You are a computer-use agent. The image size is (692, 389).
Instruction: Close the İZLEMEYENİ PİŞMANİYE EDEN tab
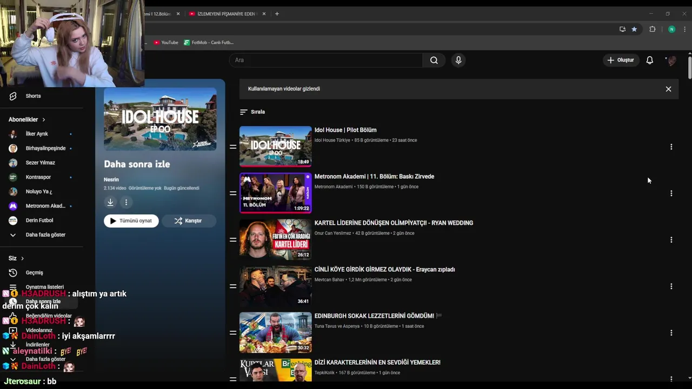pos(264,14)
